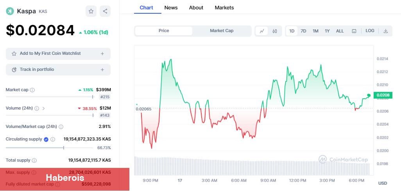
Task: Switch to candlestick chart icon
Action: click(275, 31)
